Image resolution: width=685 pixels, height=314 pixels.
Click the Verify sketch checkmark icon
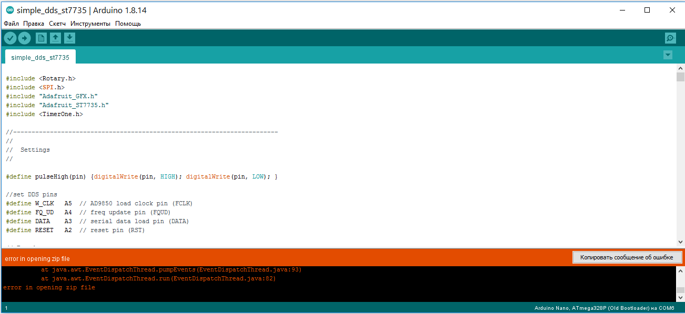click(x=10, y=38)
